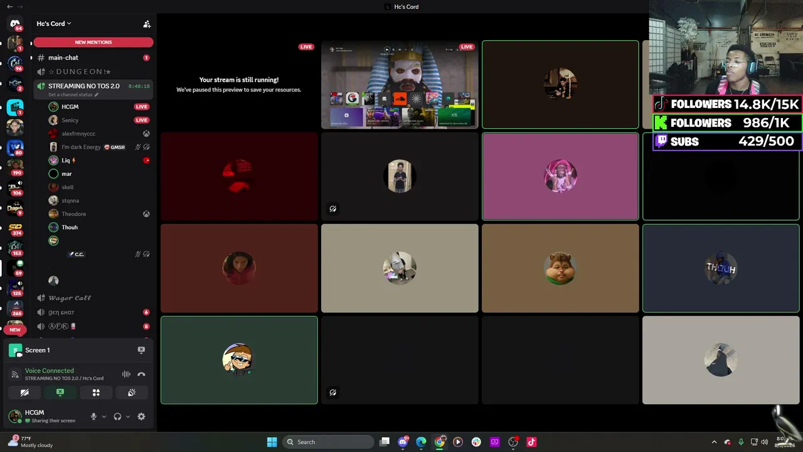803x452 pixels.
Task: Select user Theodore in voice list
Action: click(x=73, y=214)
